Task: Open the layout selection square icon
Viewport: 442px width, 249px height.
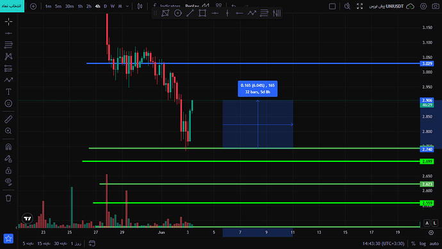Action: pos(332,6)
